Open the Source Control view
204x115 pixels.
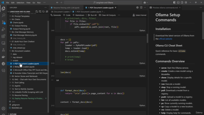coord(4,22)
